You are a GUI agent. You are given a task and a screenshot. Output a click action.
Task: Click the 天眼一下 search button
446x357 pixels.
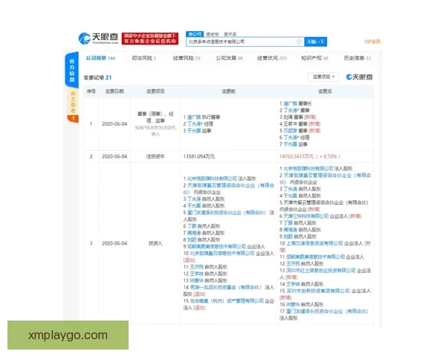click(315, 42)
